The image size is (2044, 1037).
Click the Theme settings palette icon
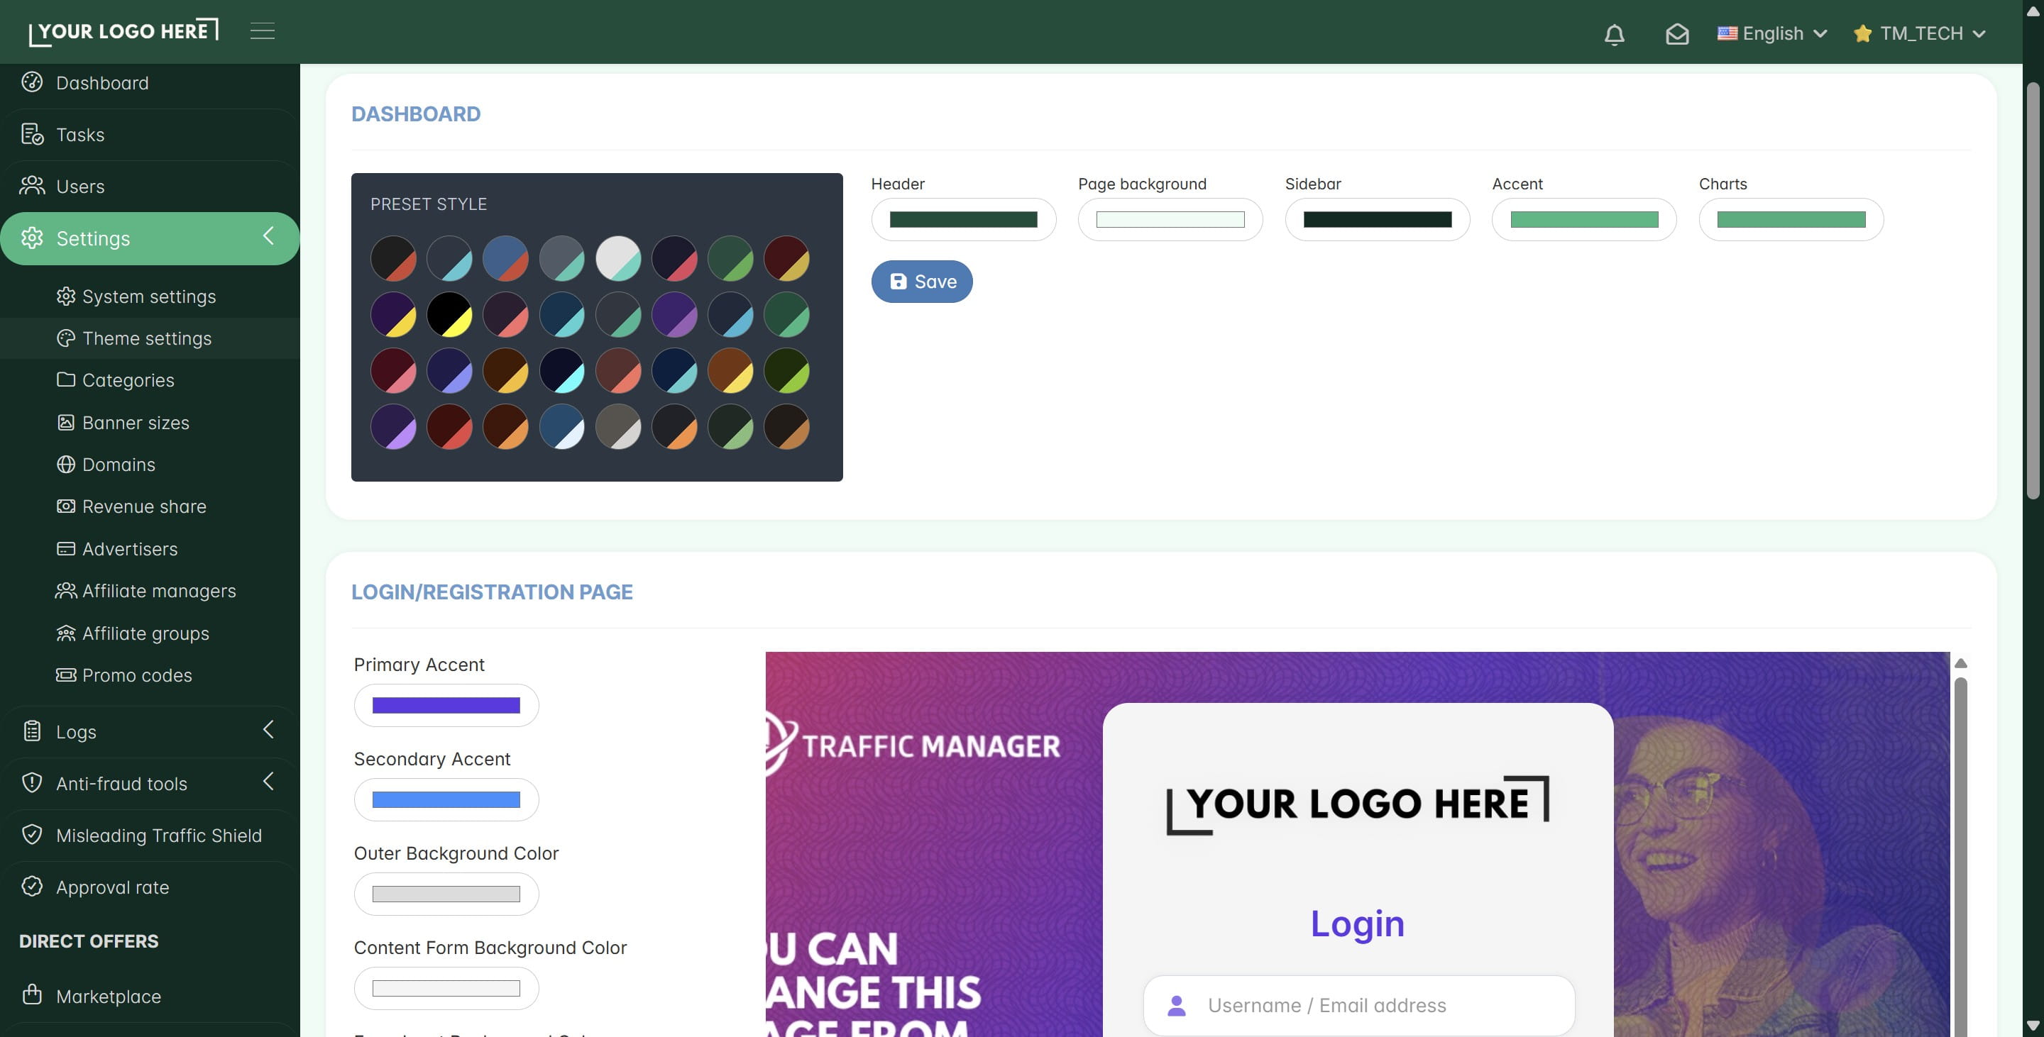[66, 338]
